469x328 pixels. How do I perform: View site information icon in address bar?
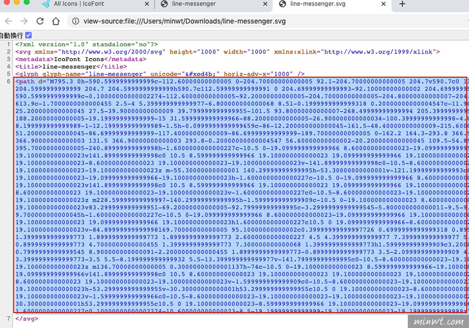(x=76, y=21)
